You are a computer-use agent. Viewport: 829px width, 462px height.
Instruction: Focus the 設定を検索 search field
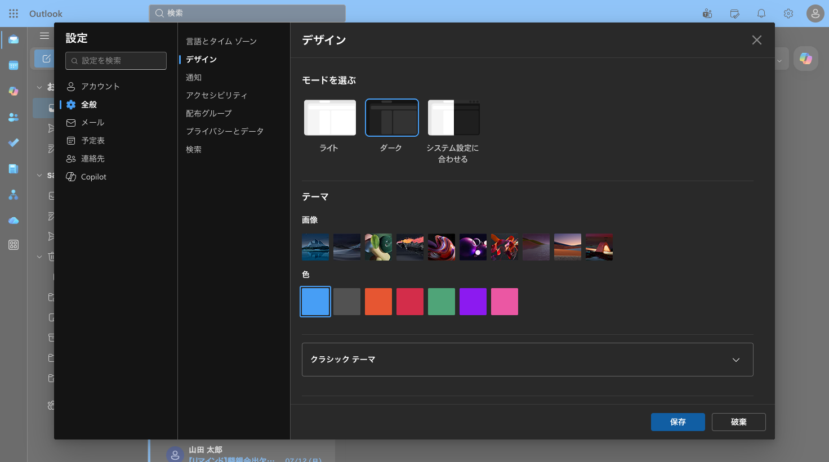coord(116,61)
